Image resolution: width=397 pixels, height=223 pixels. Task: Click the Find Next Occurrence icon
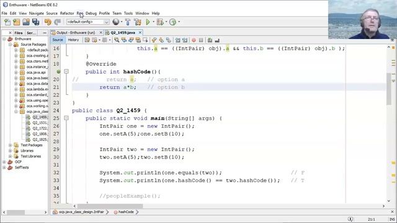pos(131,40)
